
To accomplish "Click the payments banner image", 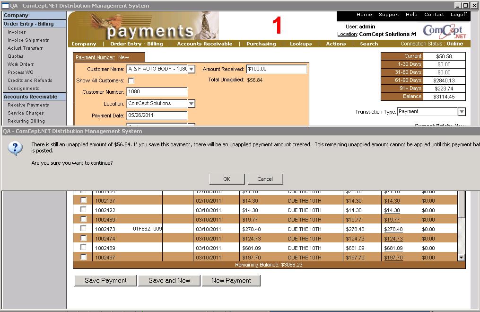I will tap(144, 26).
